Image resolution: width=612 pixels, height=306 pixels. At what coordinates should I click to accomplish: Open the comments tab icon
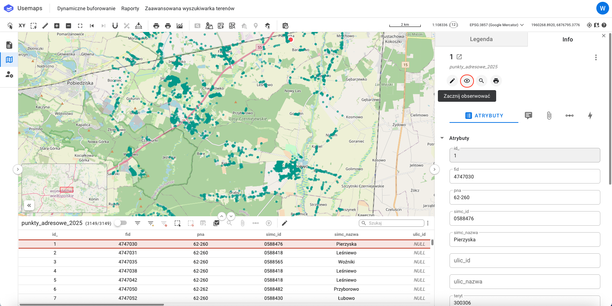click(x=528, y=116)
